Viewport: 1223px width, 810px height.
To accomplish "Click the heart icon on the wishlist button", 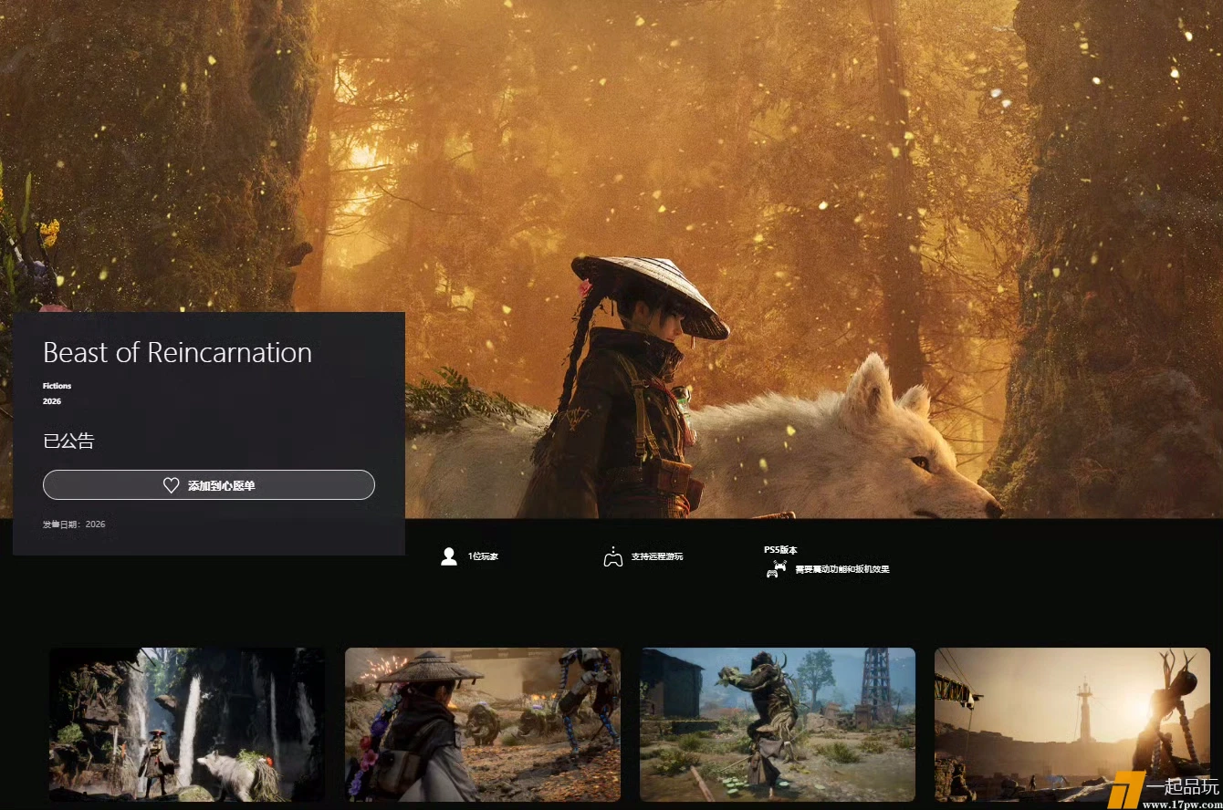I will (x=171, y=486).
